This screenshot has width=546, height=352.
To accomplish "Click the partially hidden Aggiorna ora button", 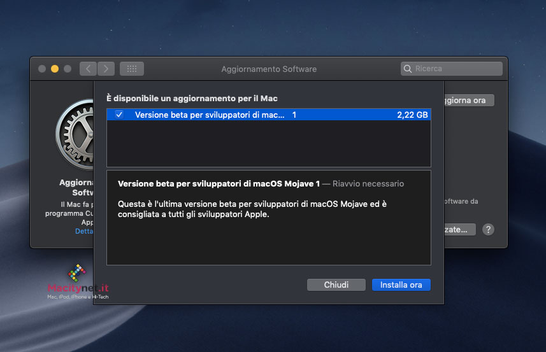I will pyautogui.click(x=469, y=101).
